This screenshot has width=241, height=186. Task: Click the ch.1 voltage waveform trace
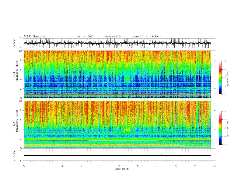(x=117, y=43)
